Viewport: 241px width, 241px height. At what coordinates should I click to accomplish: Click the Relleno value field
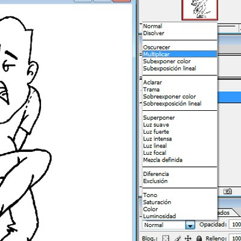235,238
